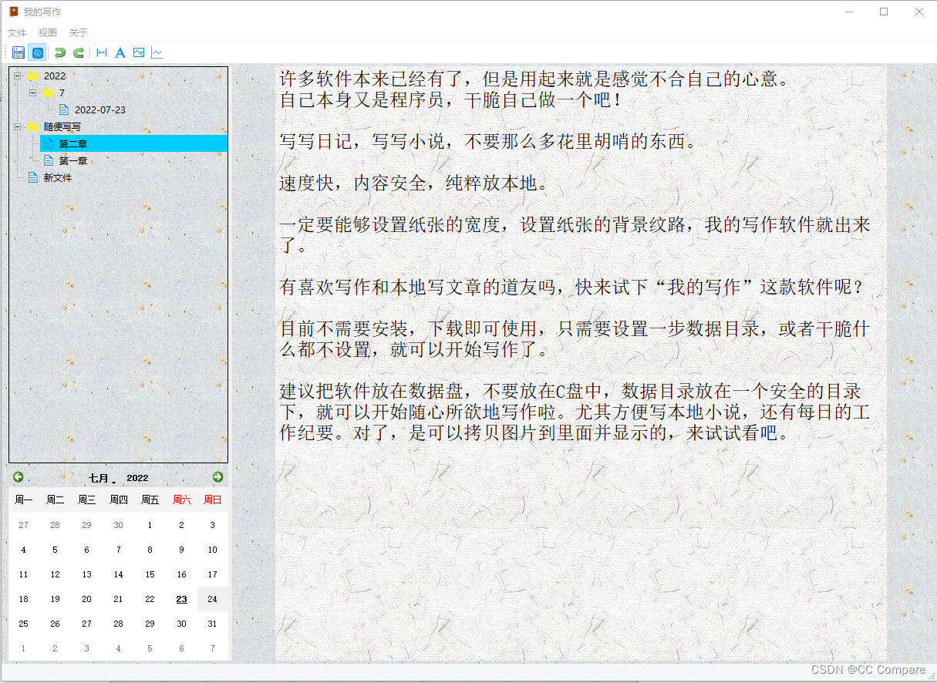Click document icon beside 新文件
This screenshot has width=937, height=683.
click(33, 177)
